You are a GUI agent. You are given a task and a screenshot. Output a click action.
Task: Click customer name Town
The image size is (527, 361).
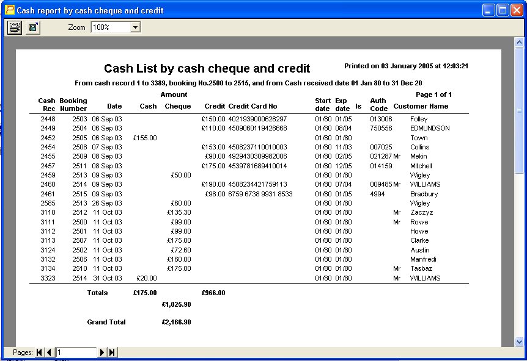pyautogui.click(x=419, y=138)
